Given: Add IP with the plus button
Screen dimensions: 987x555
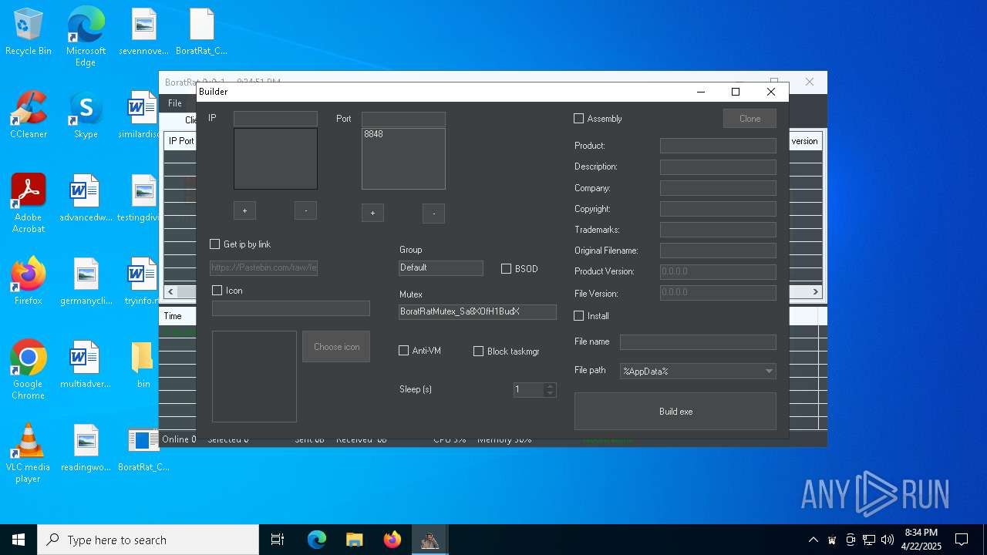Looking at the screenshot, I should (244, 210).
